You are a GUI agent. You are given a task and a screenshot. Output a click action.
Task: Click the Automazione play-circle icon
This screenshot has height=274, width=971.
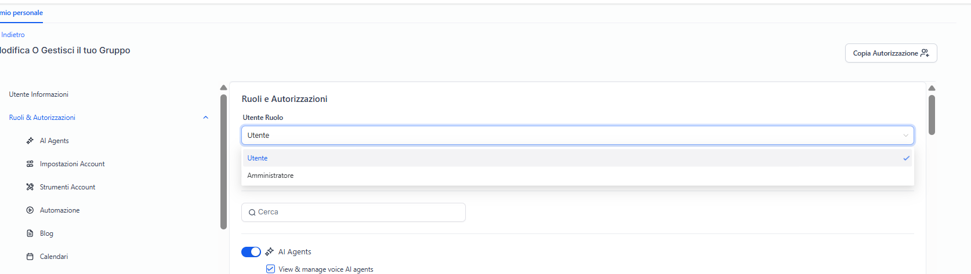coord(30,210)
